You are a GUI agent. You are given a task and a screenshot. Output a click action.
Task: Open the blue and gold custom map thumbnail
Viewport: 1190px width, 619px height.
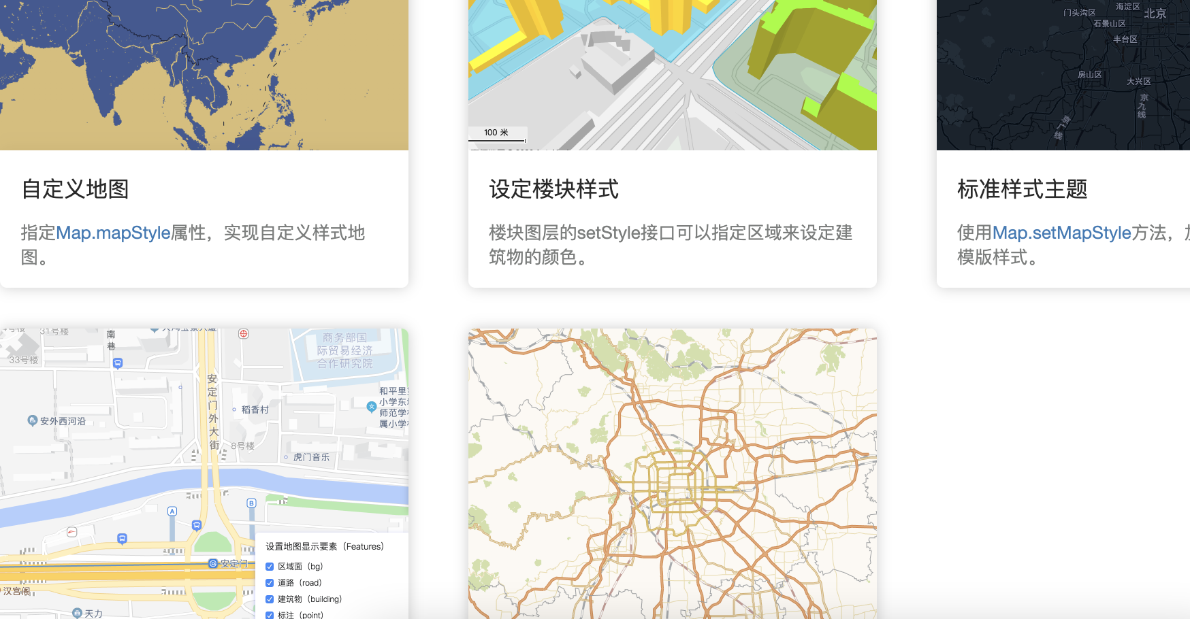pyautogui.click(x=204, y=75)
